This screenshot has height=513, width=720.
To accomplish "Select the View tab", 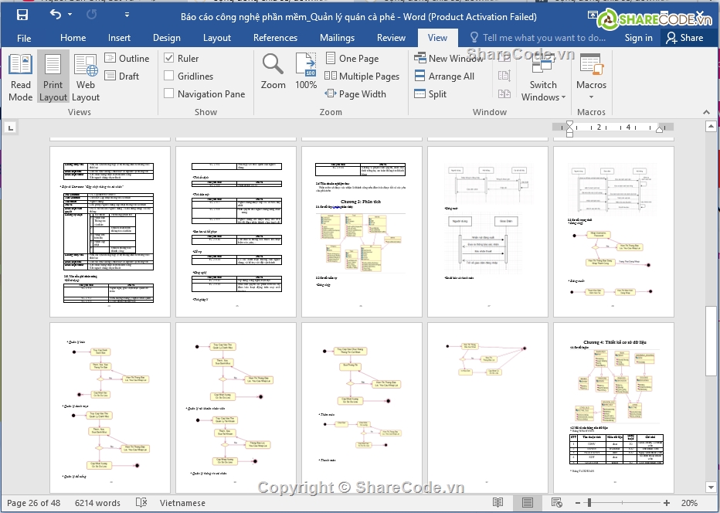I will click(x=437, y=38).
